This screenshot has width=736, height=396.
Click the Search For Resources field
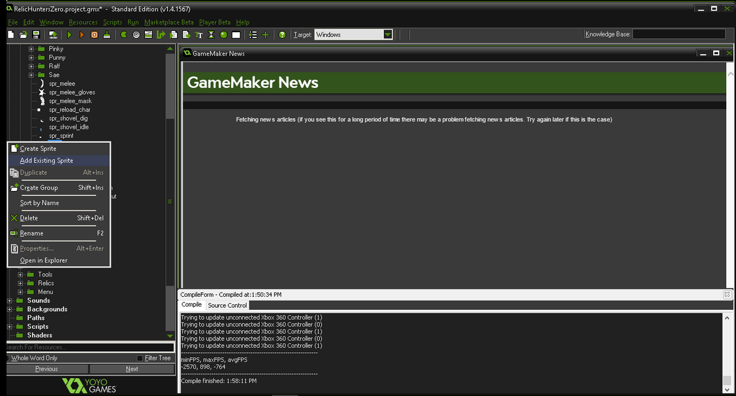coord(90,347)
